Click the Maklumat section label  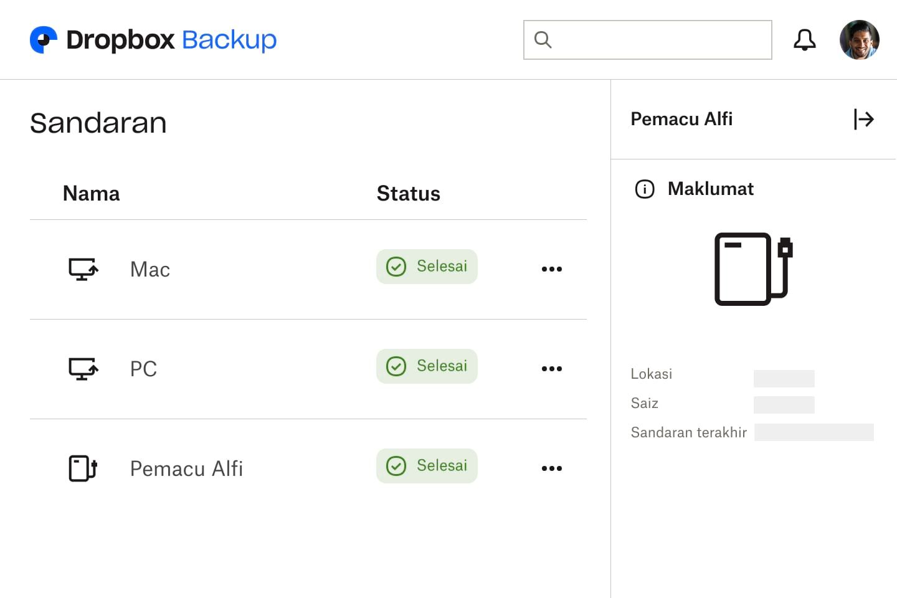[711, 189]
